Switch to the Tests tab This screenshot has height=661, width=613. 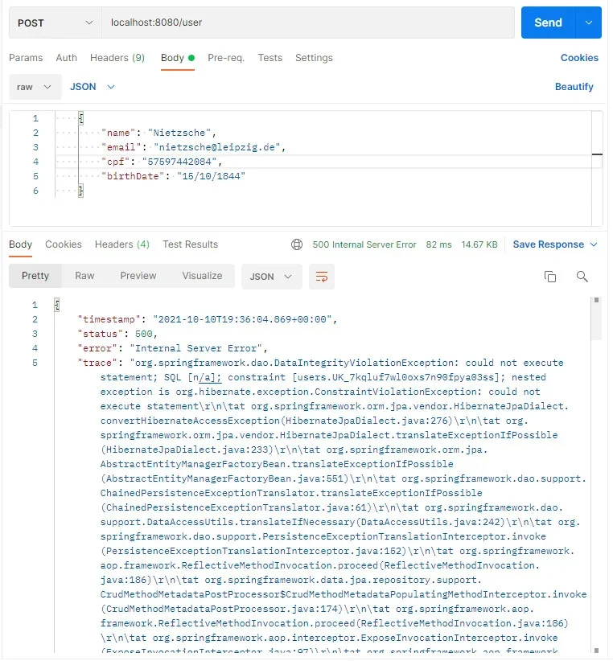point(269,58)
